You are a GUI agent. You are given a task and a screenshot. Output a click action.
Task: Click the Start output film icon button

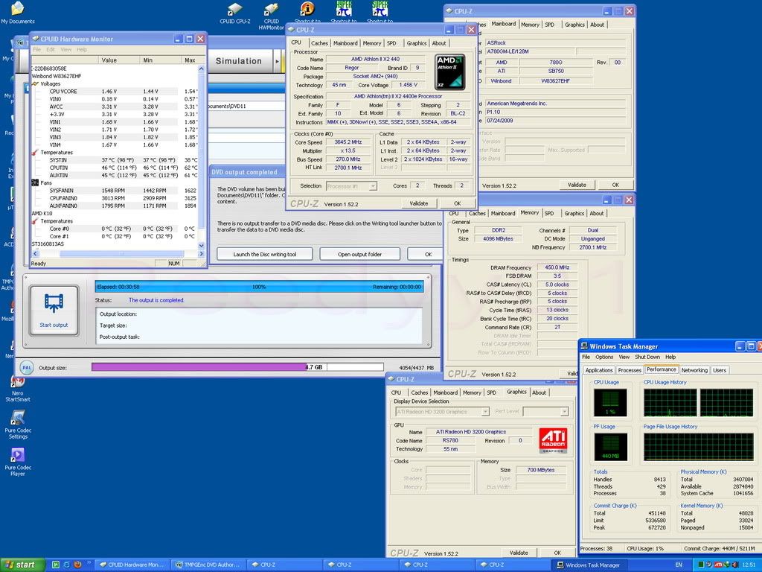[x=54, y=311]
